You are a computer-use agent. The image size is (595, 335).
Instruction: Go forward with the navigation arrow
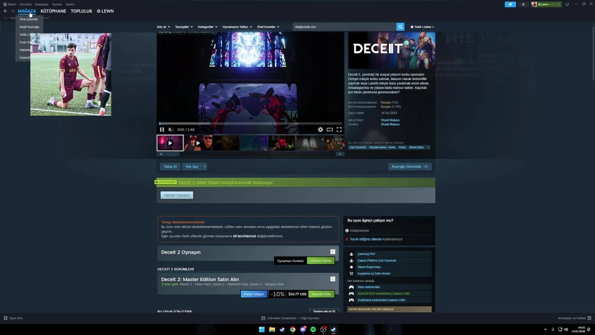coord(13,11)
